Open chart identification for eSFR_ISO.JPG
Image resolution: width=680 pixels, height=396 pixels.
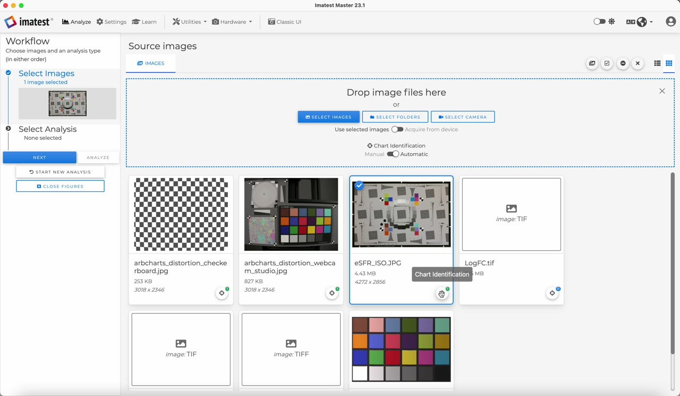(x=442, y=293)
